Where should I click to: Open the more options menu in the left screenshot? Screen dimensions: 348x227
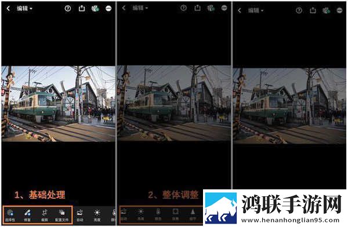pos(108,9)
